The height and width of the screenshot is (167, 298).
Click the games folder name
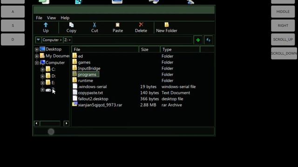[x=84, y=62]
